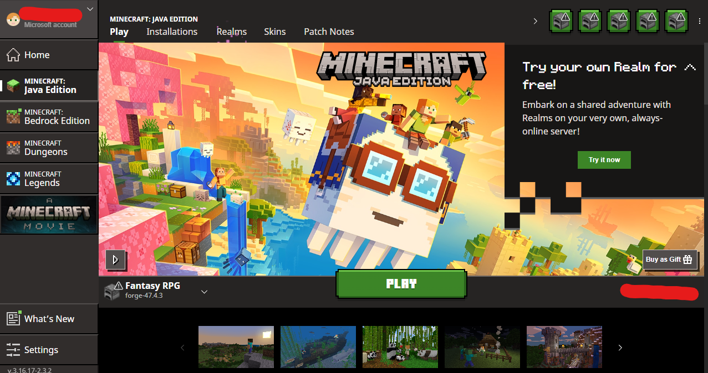Click the Buy as Gift button
Screen dimensions: 708x373
click(x=670, y=260)
